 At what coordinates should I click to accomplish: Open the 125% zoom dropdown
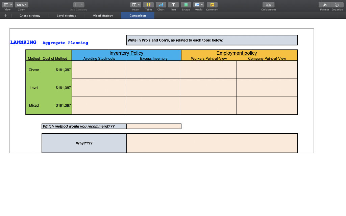pyautogui.click(x=21, y=5)
